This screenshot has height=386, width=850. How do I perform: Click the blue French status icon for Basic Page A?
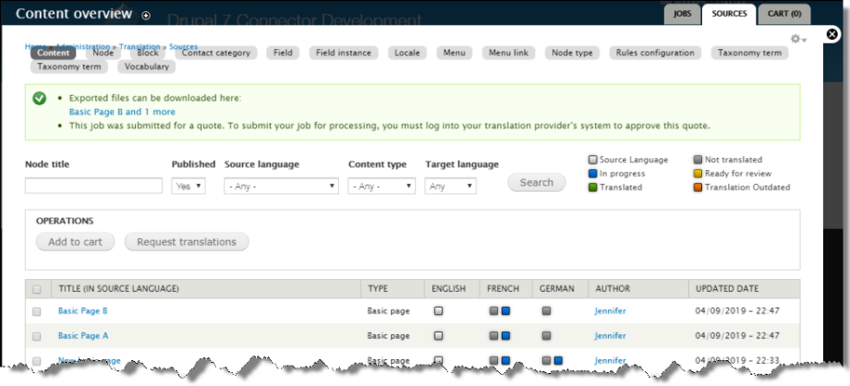[x=505, y=336]
